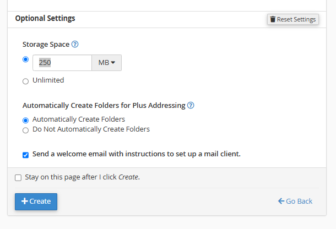Open the Storage Space help icon
Screen dimensions: 336x229
point(75,45)
